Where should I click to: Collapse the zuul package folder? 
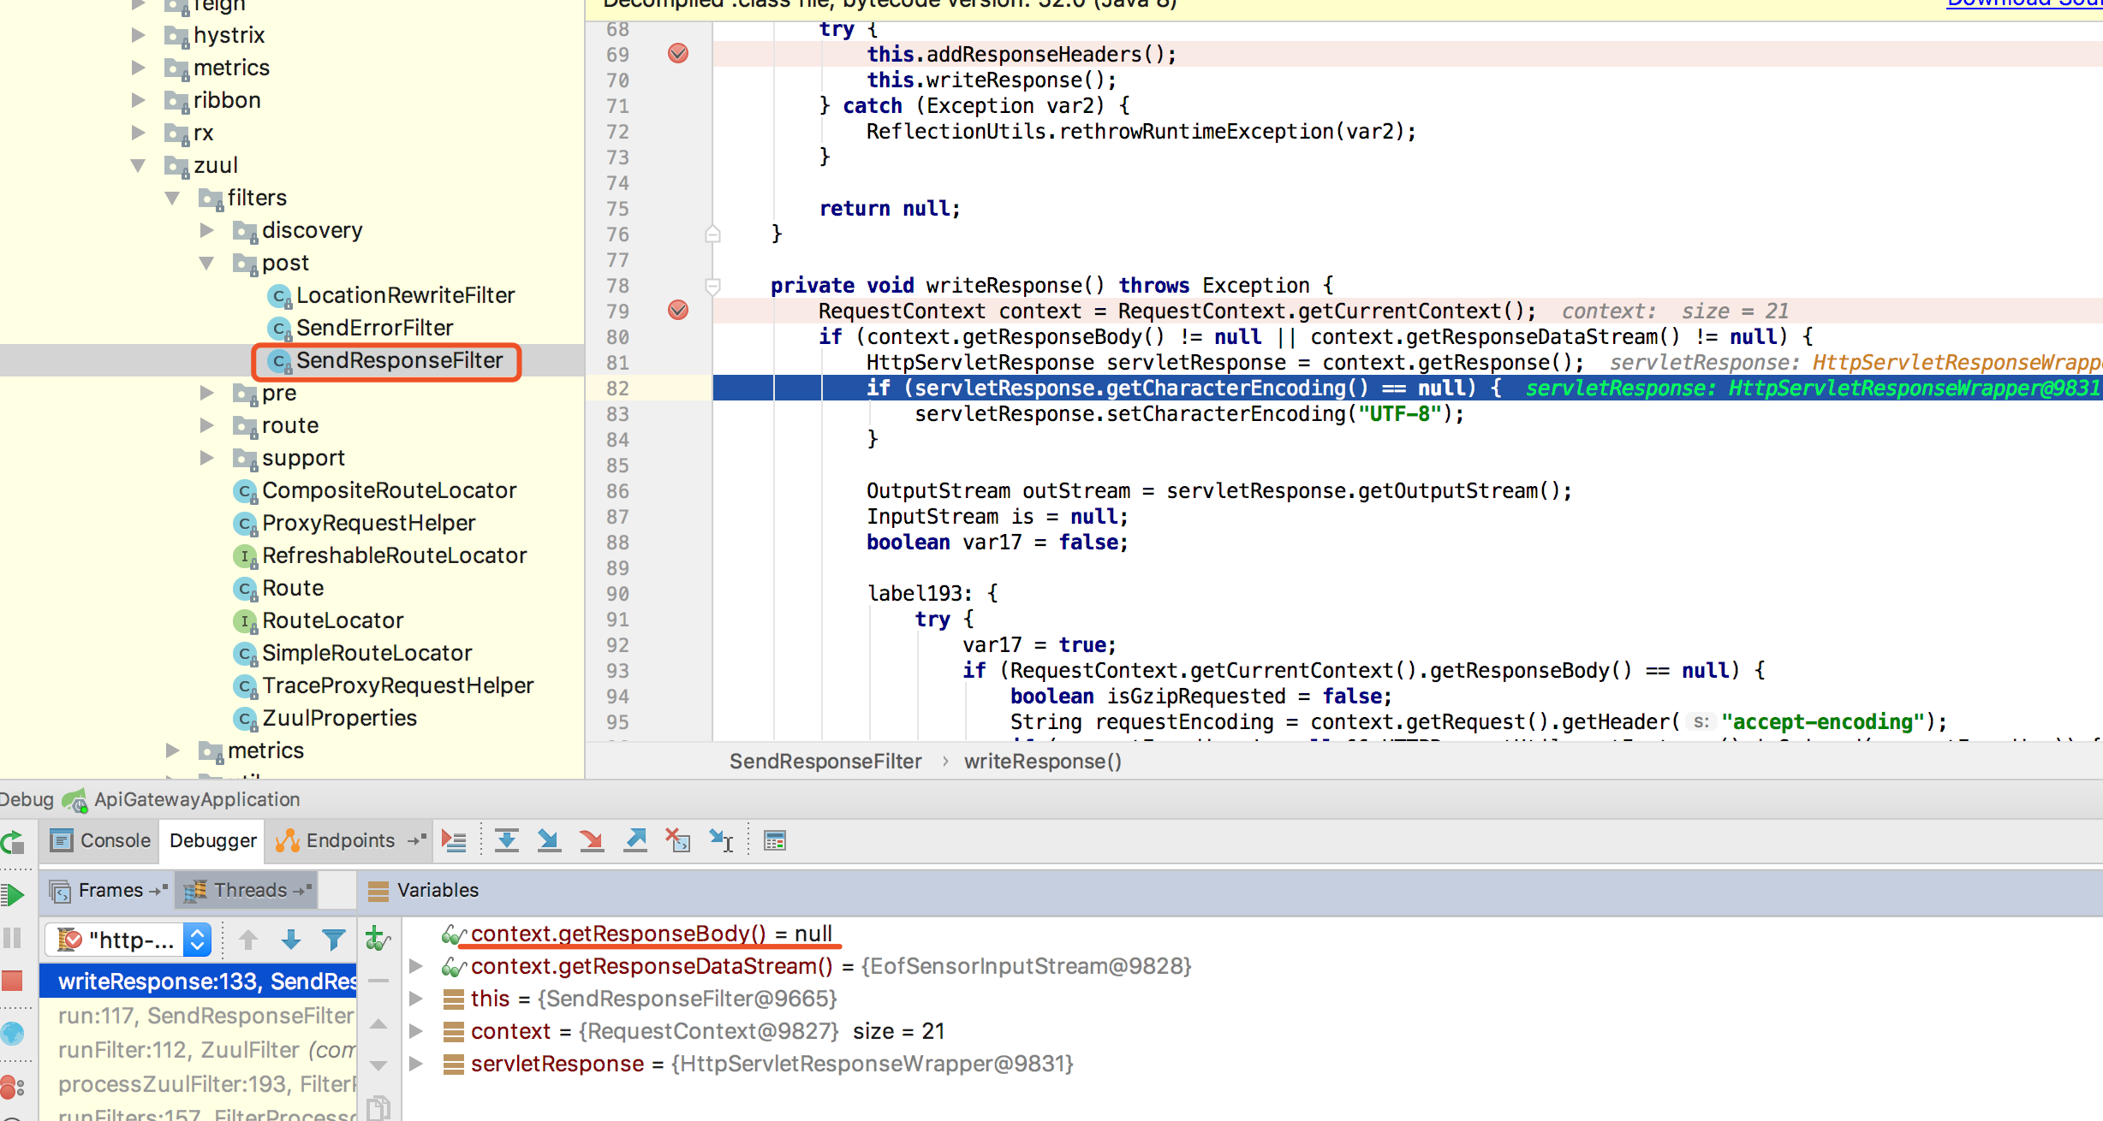coord(138,165)
